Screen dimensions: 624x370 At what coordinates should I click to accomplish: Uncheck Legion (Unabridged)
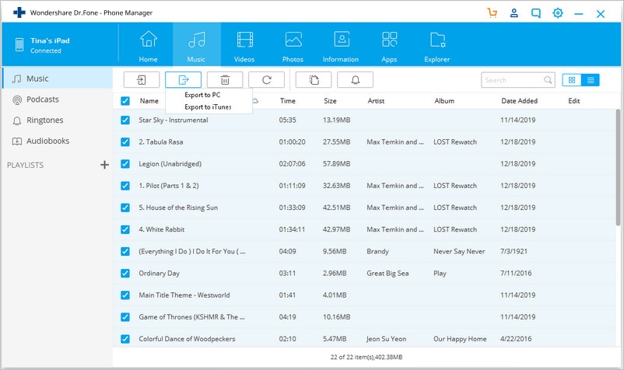tap(125, 164)
